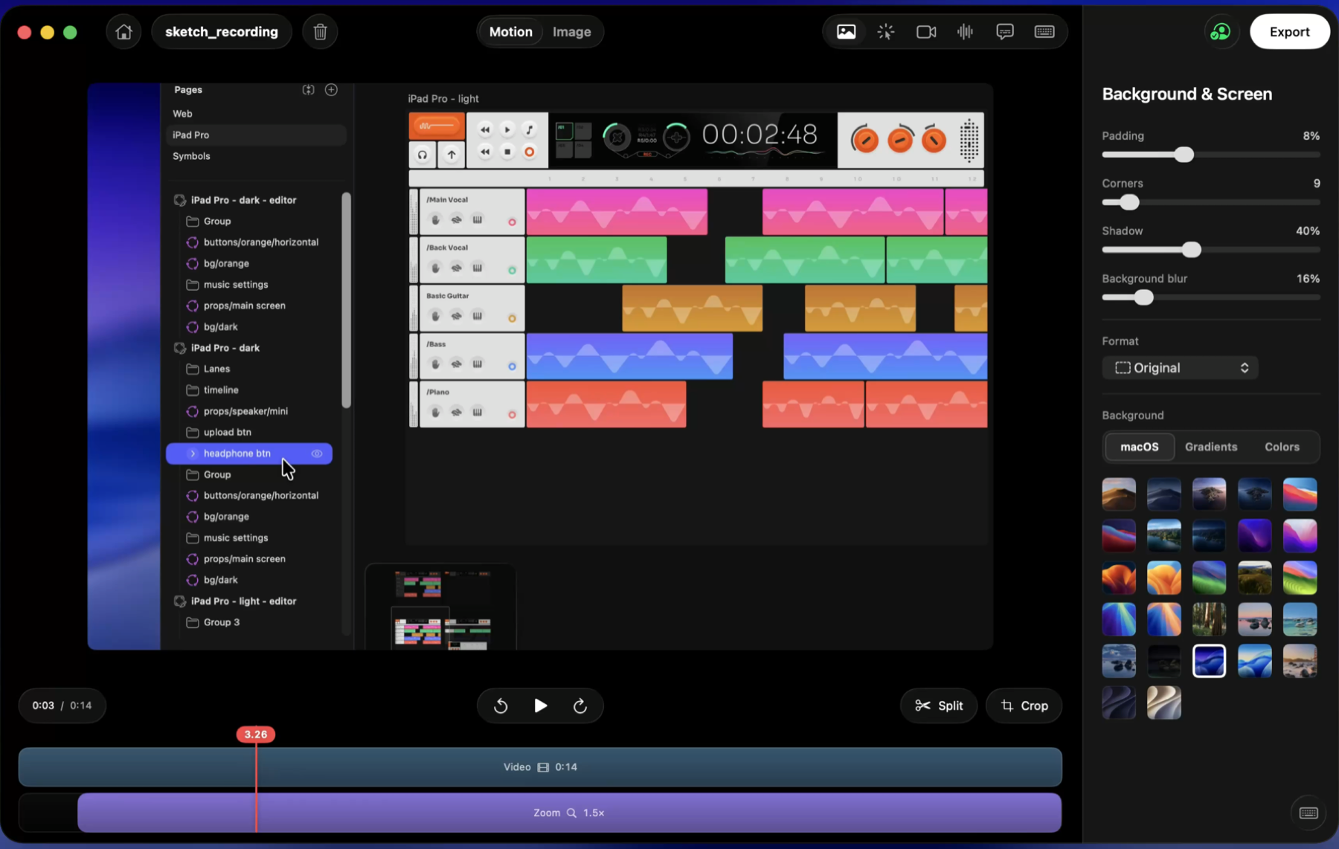Click the sketch_recording project name
1339x849 pixels.
pyautogui.click(x=222, y=32)
